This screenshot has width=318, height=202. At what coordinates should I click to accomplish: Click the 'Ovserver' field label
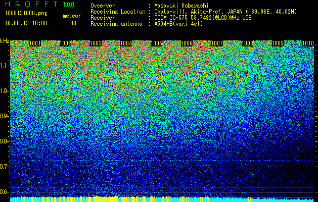click(103, 6)
